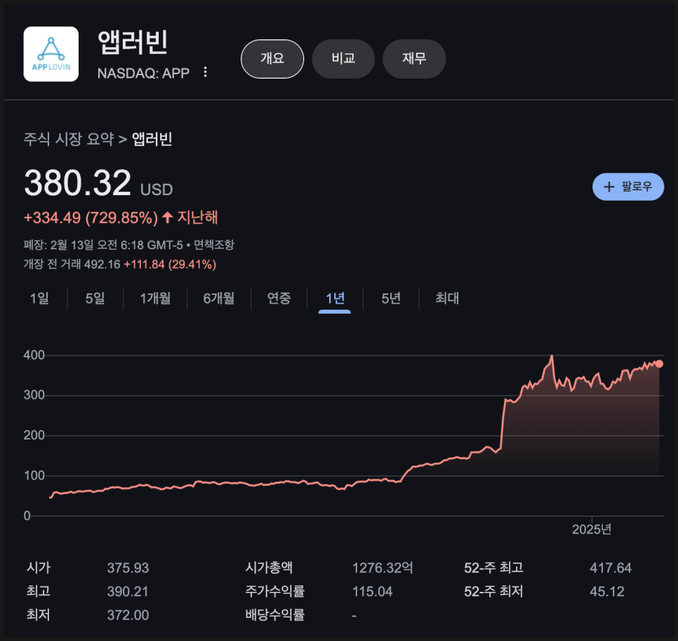The height and width of the screenshot is (641, 678).
Task: Open the three-dot more options menu
Action: (206, 72)
